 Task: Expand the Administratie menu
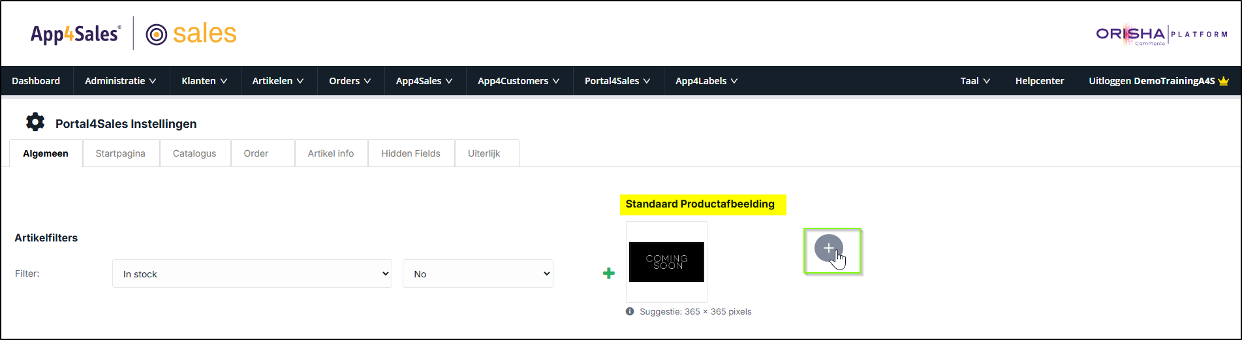coord(121,81)
